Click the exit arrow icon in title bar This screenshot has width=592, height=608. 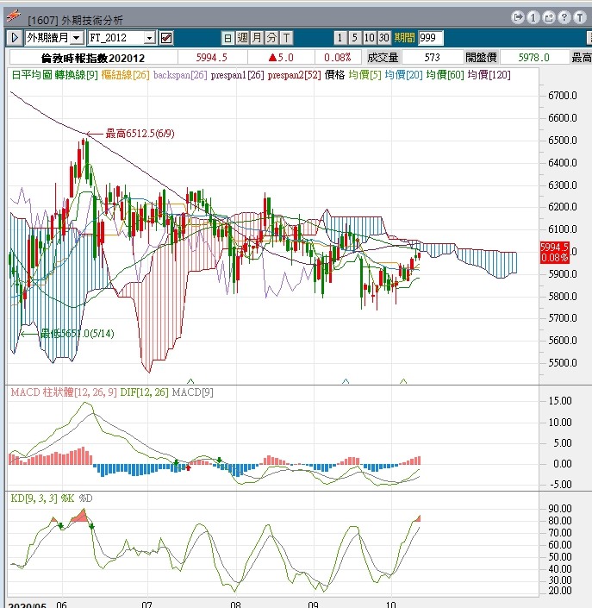coord(518,17)
